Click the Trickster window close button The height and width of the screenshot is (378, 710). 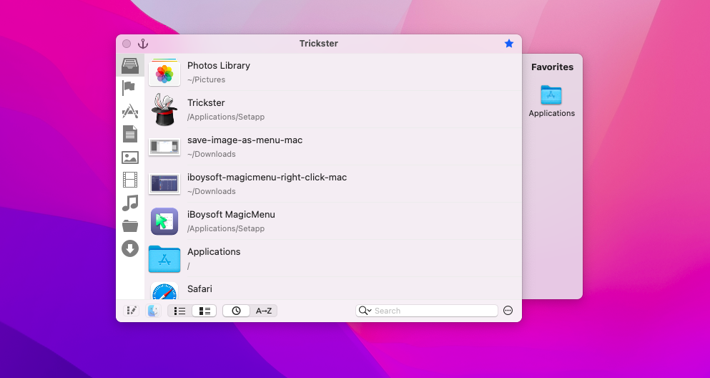pyautogui.click(x=127, y=44)
